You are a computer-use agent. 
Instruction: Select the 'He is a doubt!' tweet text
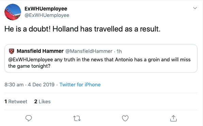(83, 29)
